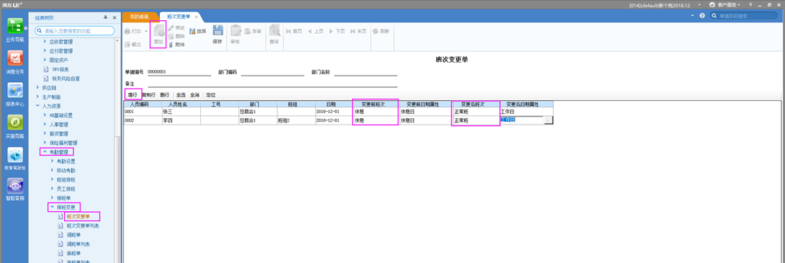Collapse the 考勤管理 tree node

click(x=45, y=152)
